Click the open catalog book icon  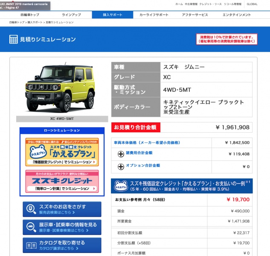pyautogui.click(x=31, y=245)
